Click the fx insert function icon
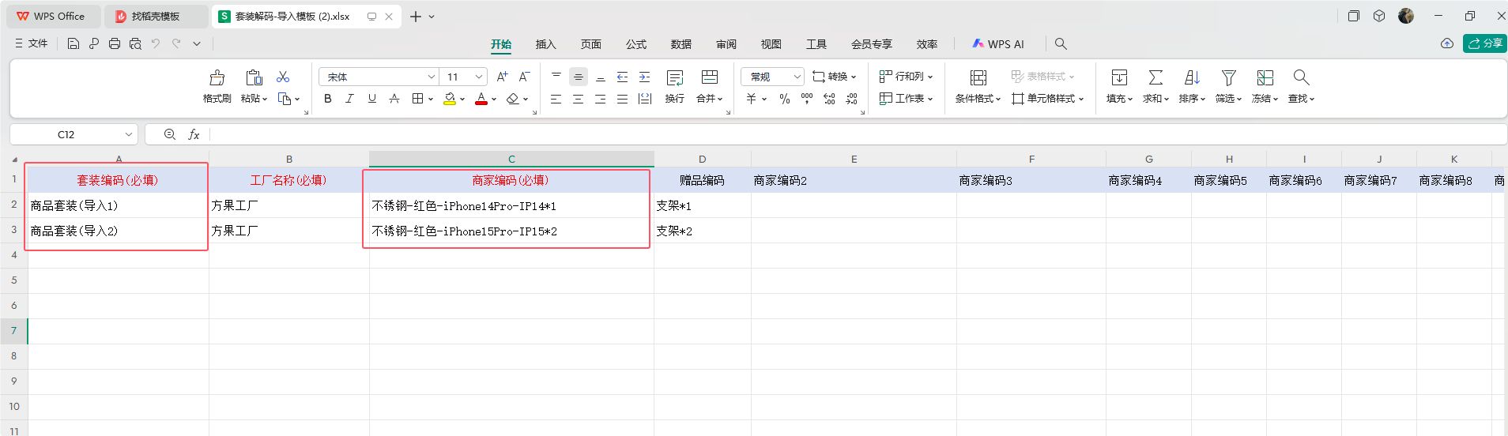Image resolution: width=1508 pixels, height=436 pixels. [x=194, y=134]
